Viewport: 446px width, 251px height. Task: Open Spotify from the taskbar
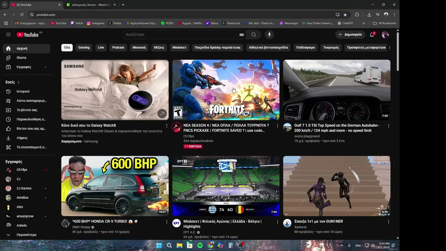coord(200,245)
